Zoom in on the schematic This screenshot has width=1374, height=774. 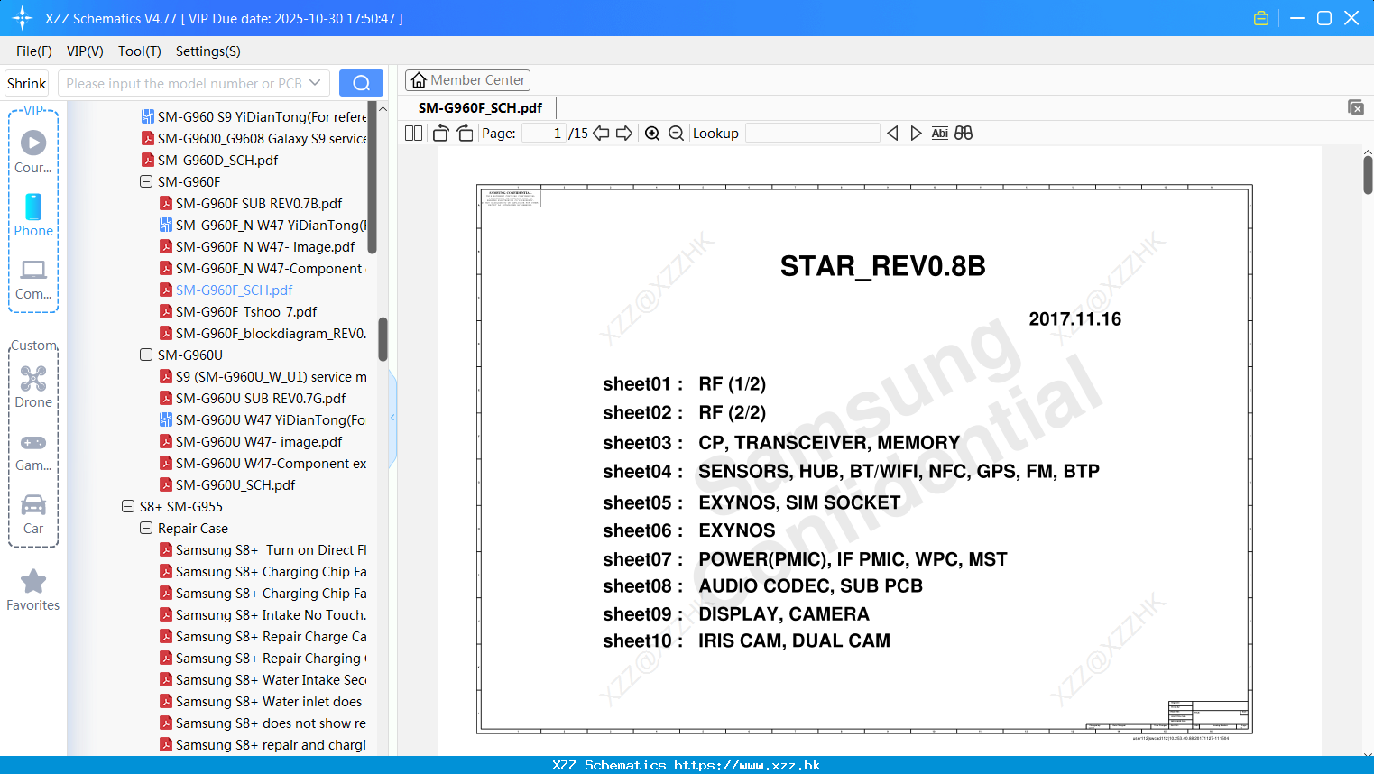pos(652,133)
